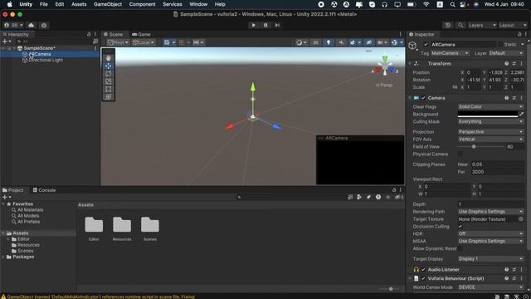Click the Camera Background color swatch
The height and width of the screenshot is (299, 531).
click(488, 115)
